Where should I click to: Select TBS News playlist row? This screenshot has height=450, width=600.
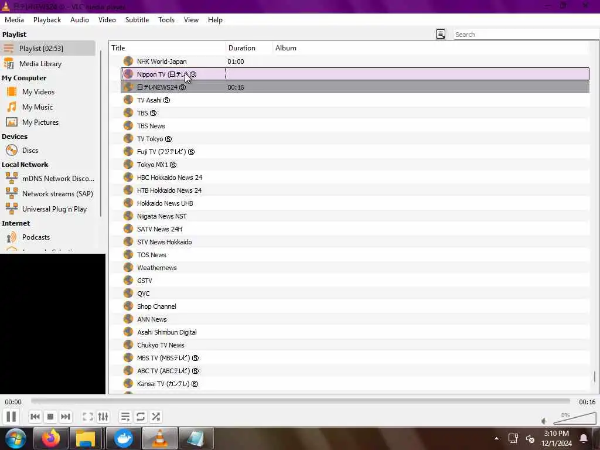(x=354, y=126)
